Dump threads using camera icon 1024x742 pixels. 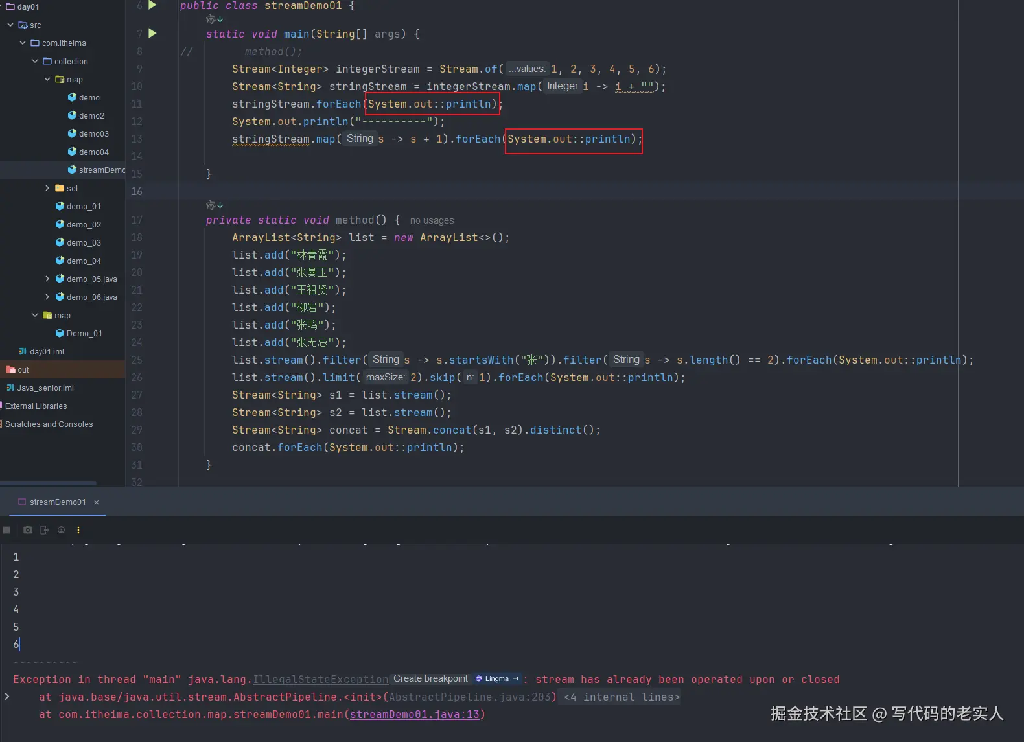click(27, 530)
